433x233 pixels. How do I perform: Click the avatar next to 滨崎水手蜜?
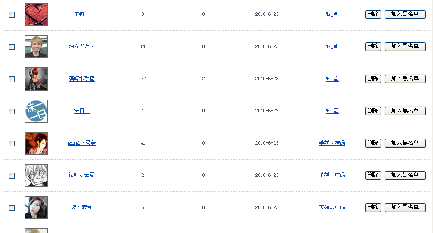(x=36, y=79)
